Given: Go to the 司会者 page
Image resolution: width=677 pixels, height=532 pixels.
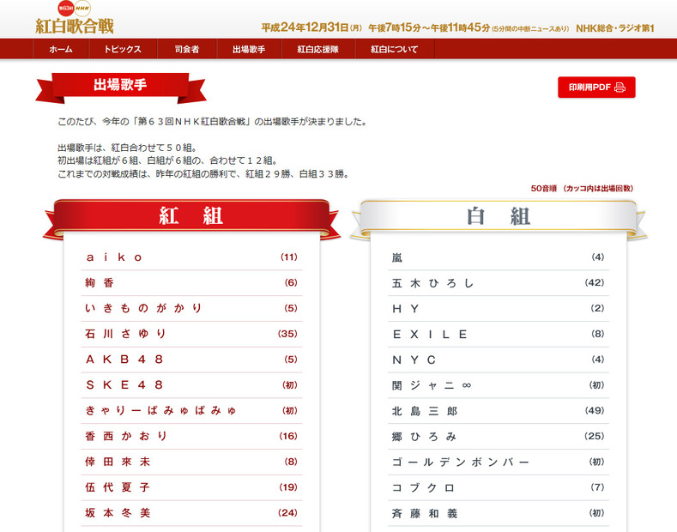Looking at the screenshot, I should (x=187, y=49).
